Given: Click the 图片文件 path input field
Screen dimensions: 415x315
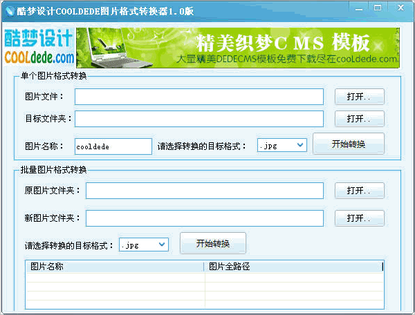Looking at the screenshot, I should (199, 97).
